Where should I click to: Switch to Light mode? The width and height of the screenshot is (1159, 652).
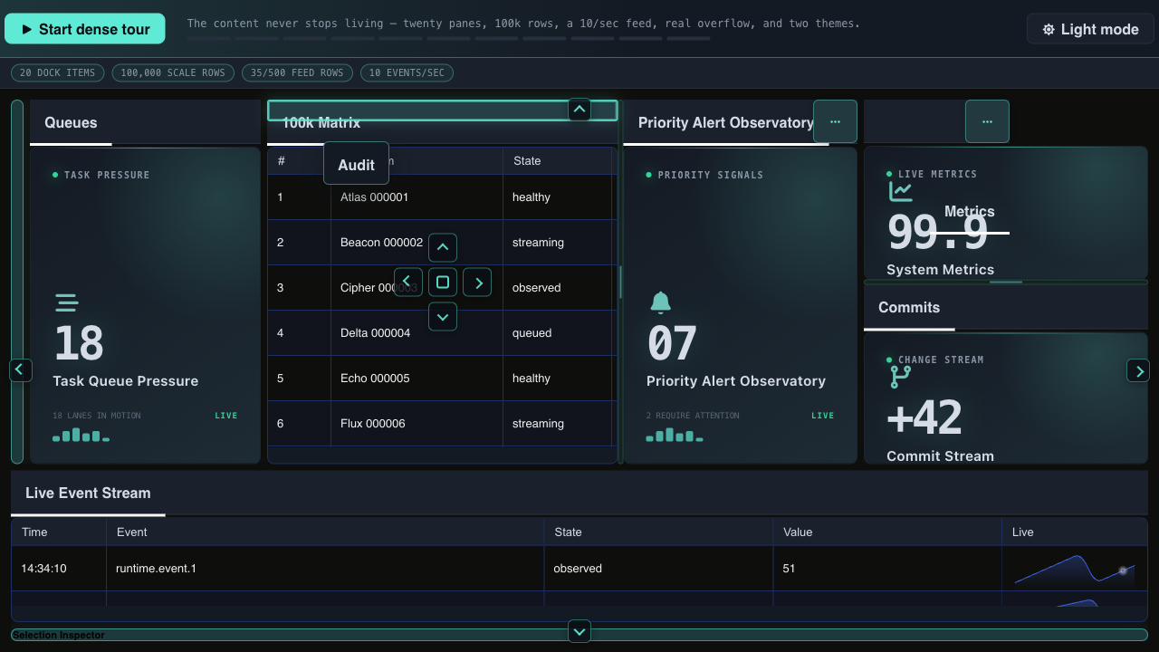(1090, 29)
